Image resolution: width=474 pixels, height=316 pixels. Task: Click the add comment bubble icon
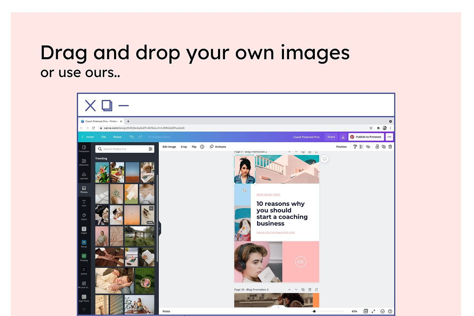click(324, 159)
